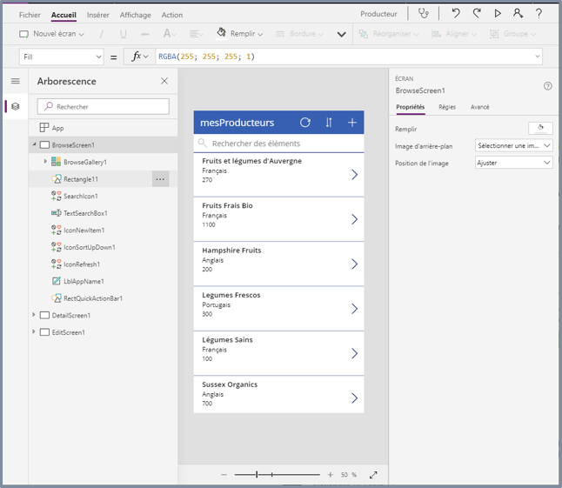Click the strikethrough formatting icon
562x488 pixels.
pyautogui.click(x=145, y=34)
